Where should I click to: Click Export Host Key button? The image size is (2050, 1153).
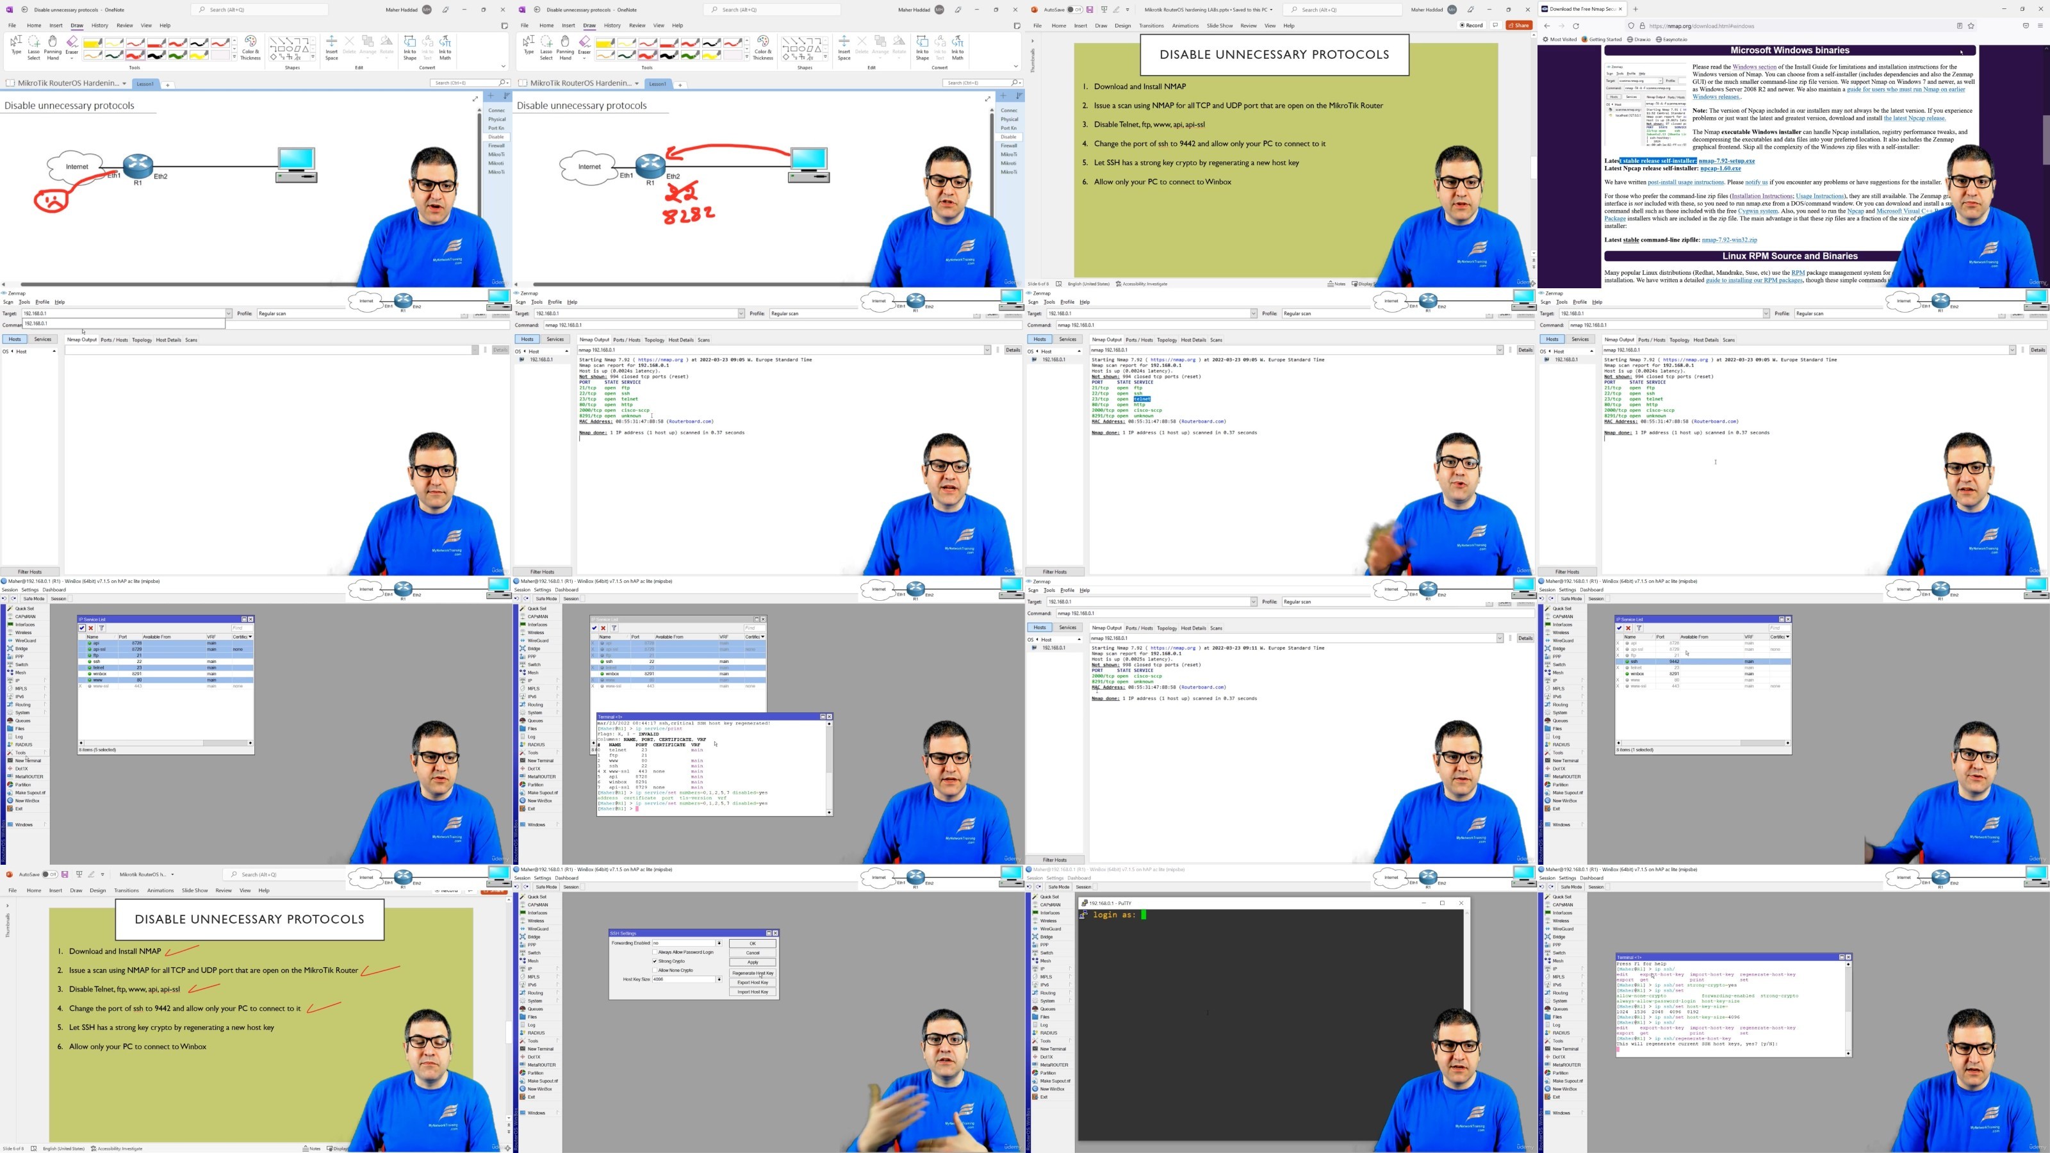pos(752,983)
